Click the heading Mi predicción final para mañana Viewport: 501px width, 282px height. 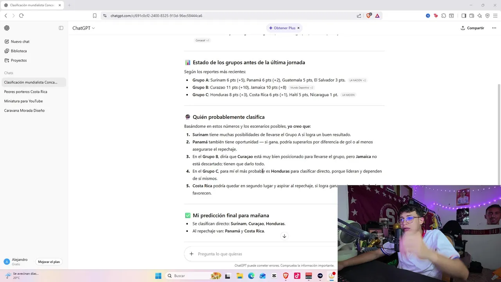pyautogui.click(x=231, y=215)
